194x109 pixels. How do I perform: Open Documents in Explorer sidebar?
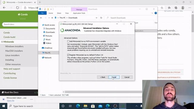(x=49, y=28)
